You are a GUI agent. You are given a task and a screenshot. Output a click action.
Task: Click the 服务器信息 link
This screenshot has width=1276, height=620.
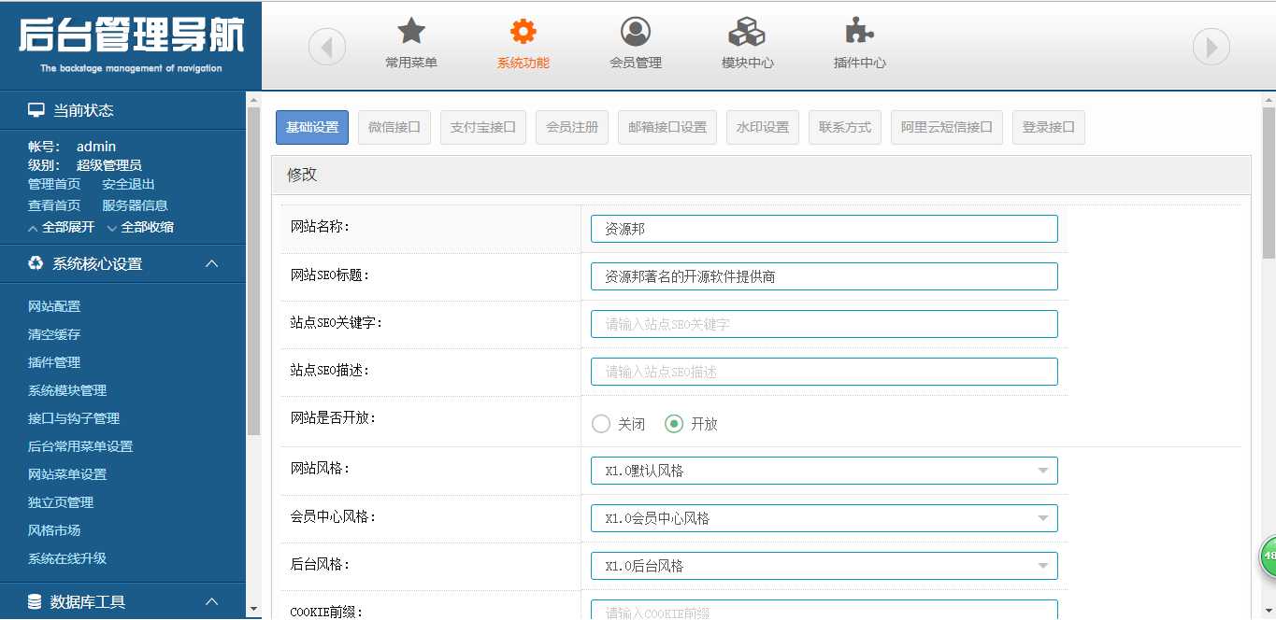click(x=135, y=205)
